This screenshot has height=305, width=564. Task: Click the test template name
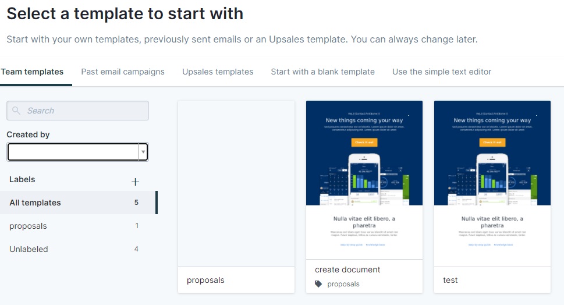point(451,280)
